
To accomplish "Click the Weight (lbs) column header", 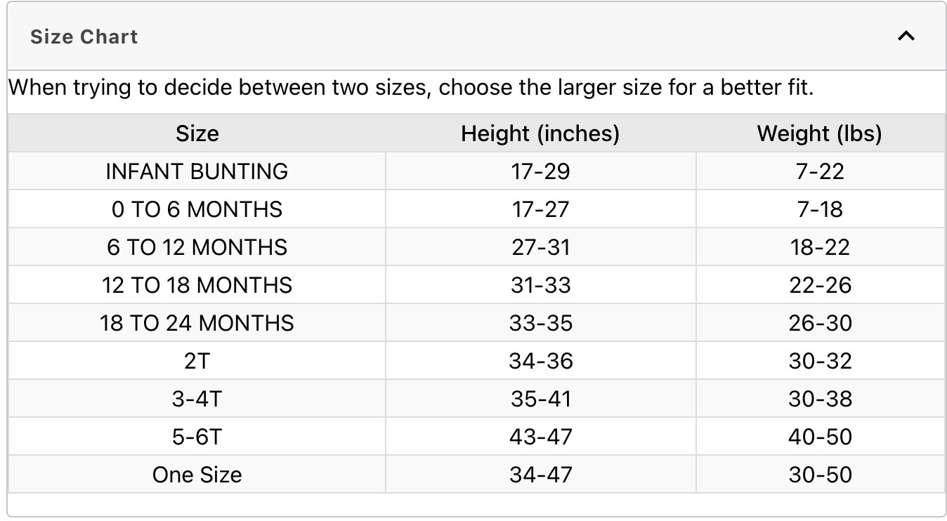I will [x=819, y=133].
